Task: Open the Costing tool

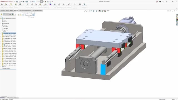Action: [80, 5]
